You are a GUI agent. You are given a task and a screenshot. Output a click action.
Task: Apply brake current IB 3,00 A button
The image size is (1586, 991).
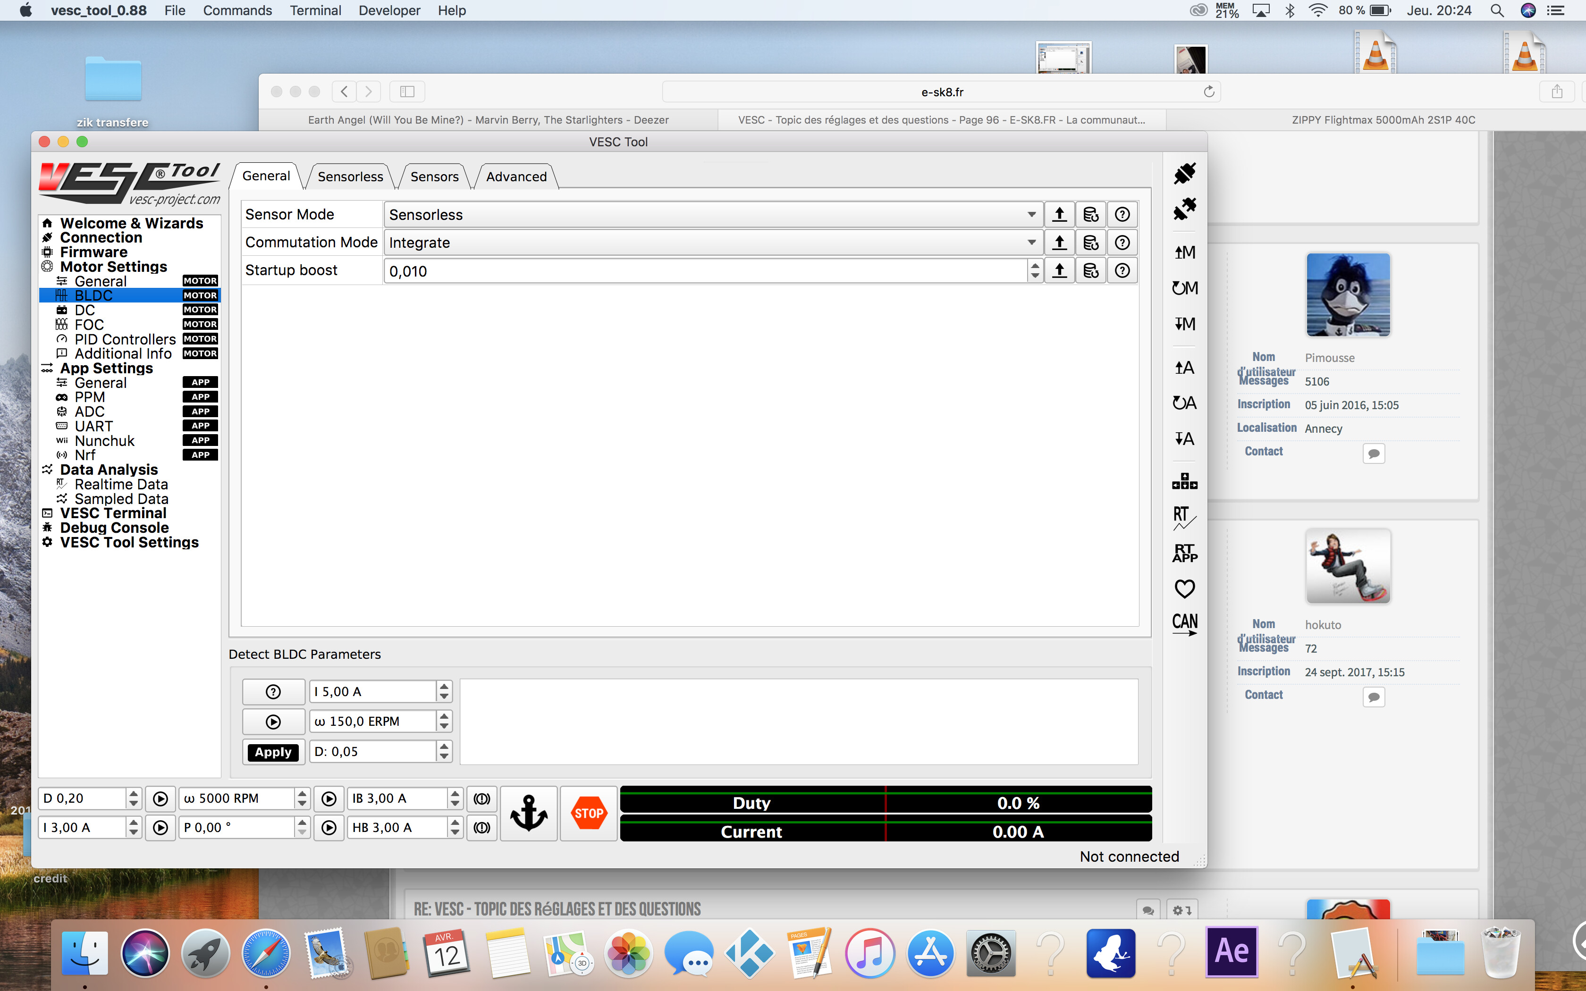pyautogui.click(x=481, y=799)
